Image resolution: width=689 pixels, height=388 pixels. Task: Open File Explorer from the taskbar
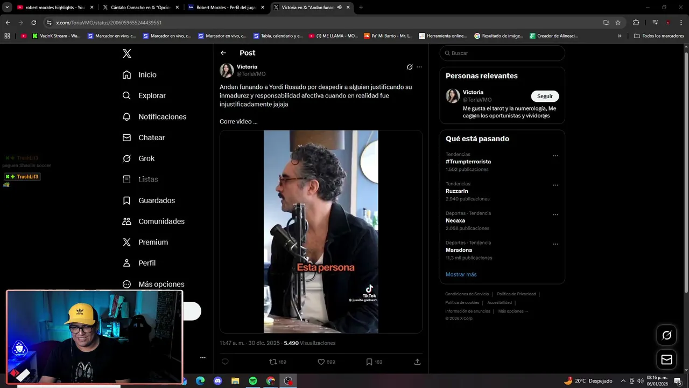click(x=235, y=381)
